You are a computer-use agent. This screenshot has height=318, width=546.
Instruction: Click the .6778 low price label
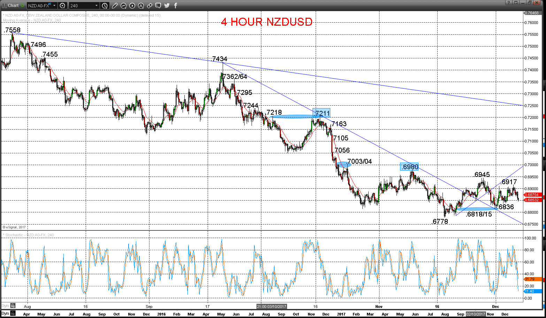pyautogui.click(x=440, y=221)
